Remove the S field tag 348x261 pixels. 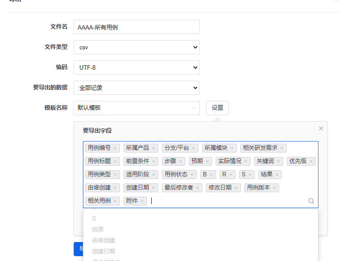click(250, 175)
